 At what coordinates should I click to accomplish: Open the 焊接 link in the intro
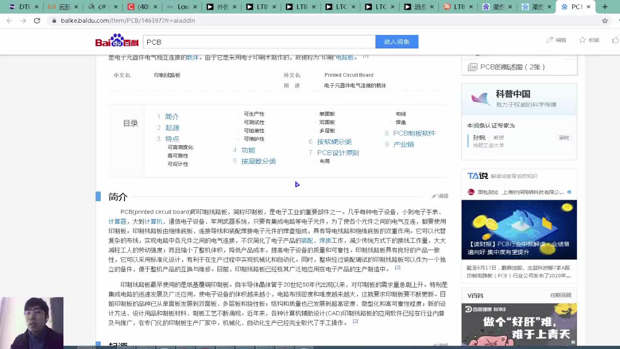325,240
